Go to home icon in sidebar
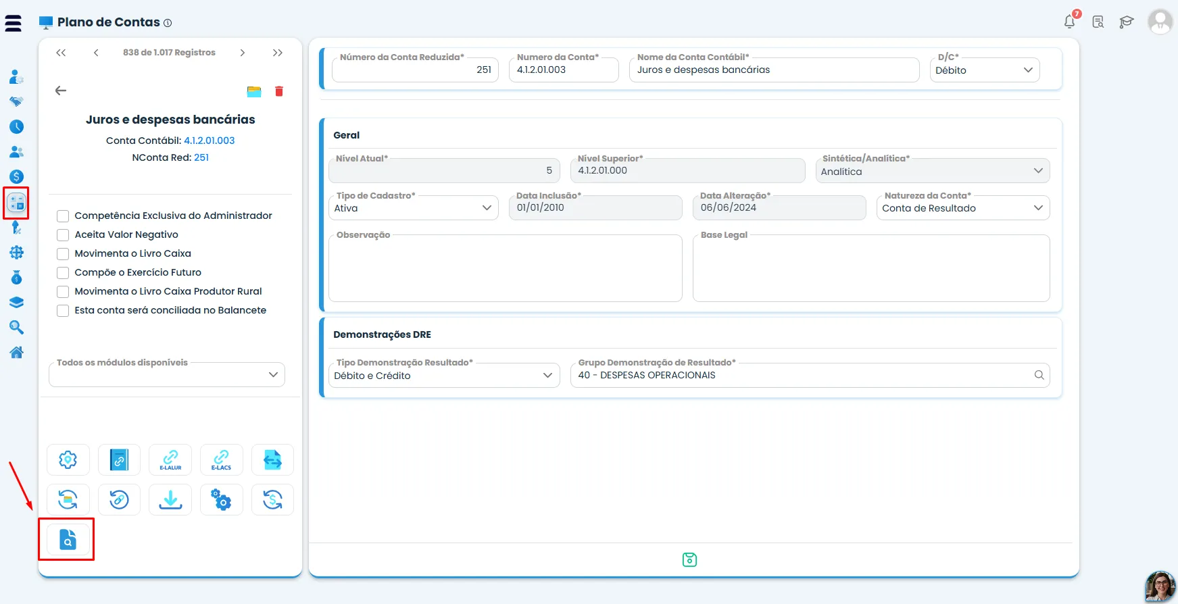Screen dimensions: 1178x604 (x=16, y=352)
